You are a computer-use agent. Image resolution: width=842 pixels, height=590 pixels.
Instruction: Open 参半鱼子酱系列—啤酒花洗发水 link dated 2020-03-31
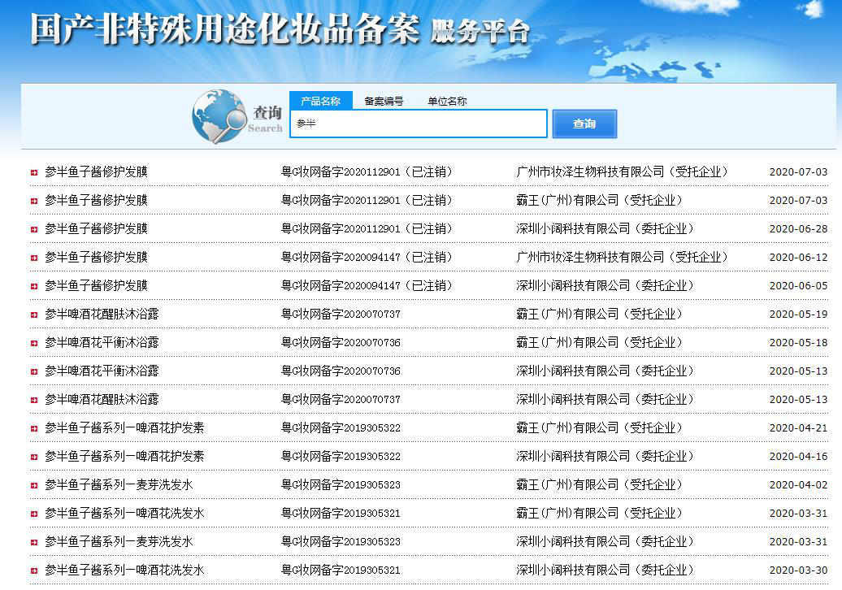point(124,514)
